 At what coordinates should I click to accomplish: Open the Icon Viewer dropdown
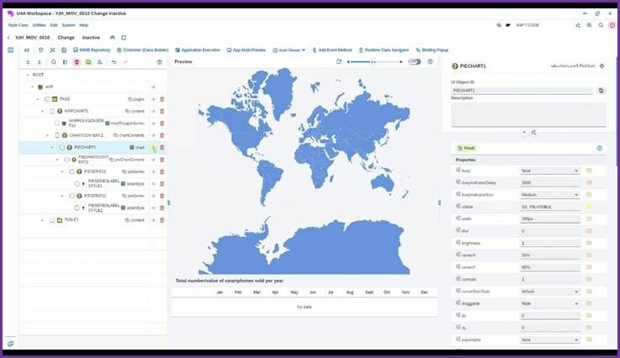click(x=289, y=50)
